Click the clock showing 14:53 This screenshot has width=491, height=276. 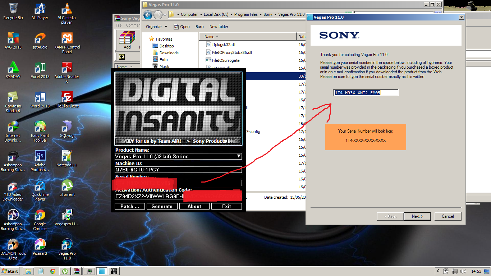click(476, 271)
